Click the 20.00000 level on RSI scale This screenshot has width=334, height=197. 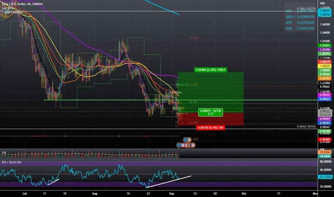(x=326, y=186)
